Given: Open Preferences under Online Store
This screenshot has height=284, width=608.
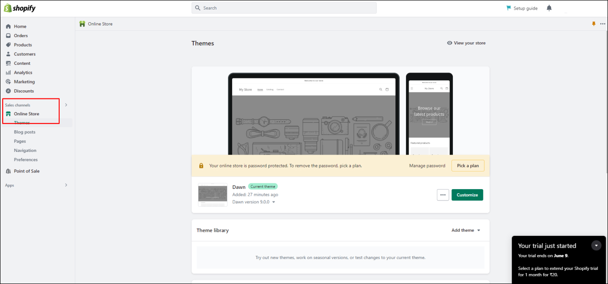Looking at the screenshot, I should click(26, 160).
